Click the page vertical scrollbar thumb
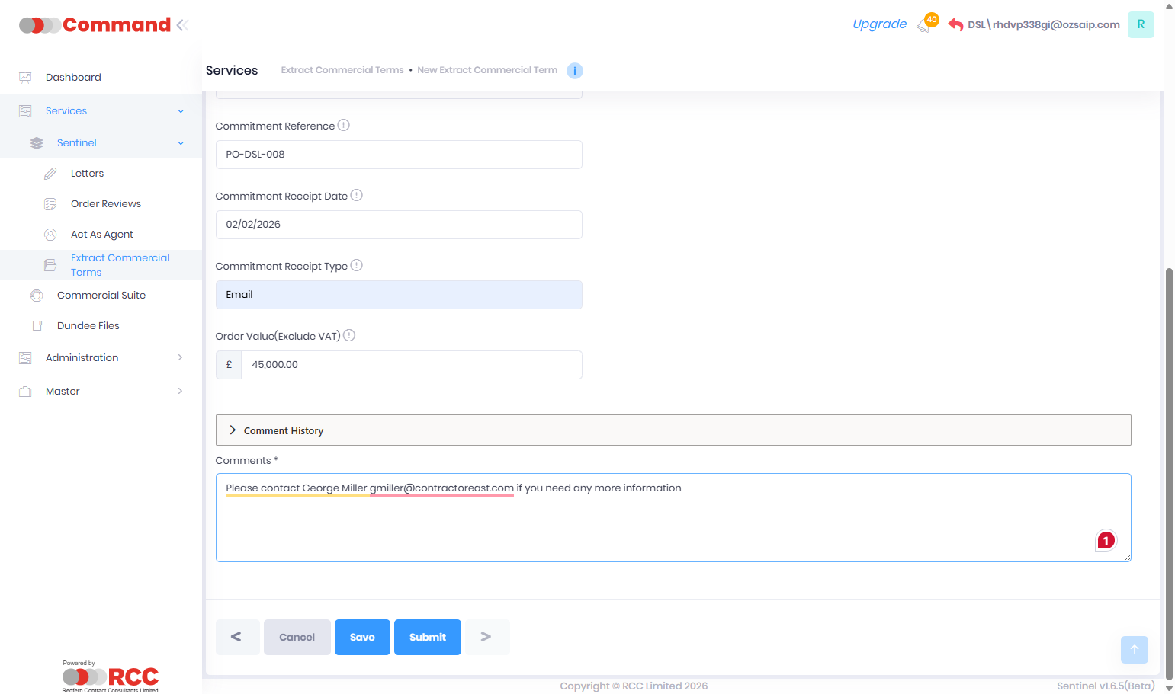This screenshot has width=1175, height=694. [x=1170, y=472]
